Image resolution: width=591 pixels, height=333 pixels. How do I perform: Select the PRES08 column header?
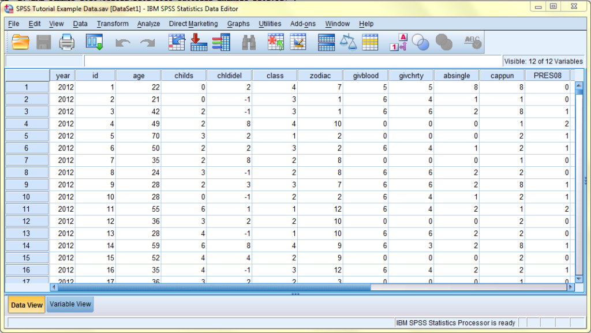point(547,76)
